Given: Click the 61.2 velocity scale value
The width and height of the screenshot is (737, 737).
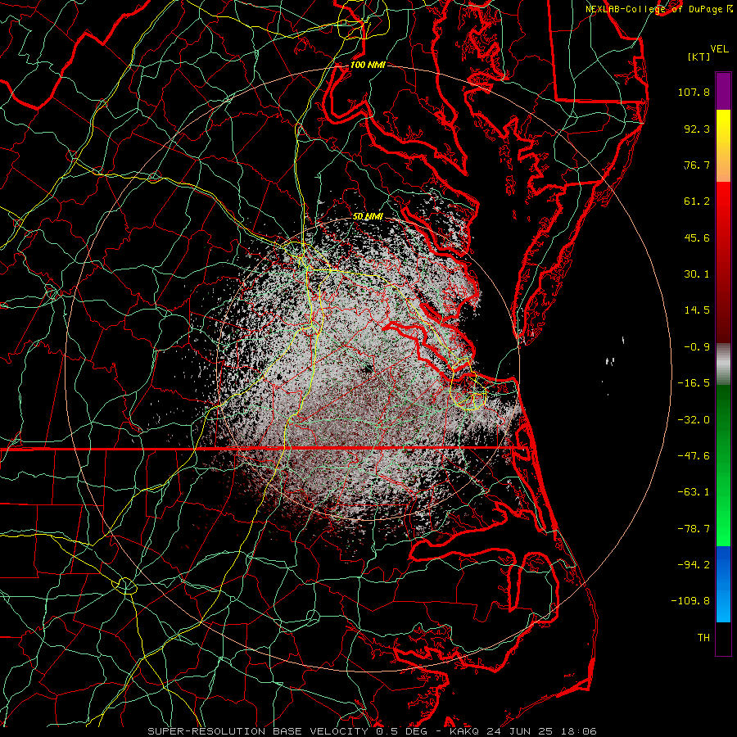Looking at the screenshot, I should click(697, 201).
